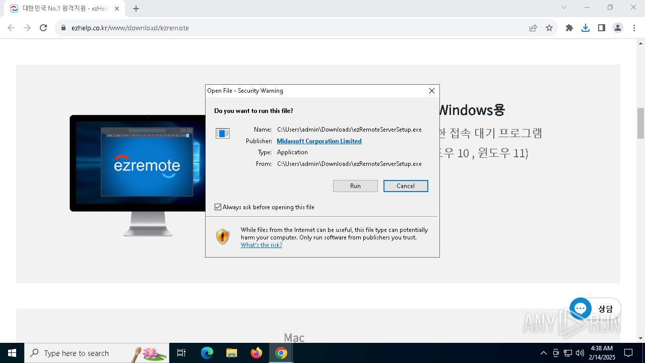645x363 pixels.
Task: Close the Security Warning dialog with X
Action: coord(431,91)
